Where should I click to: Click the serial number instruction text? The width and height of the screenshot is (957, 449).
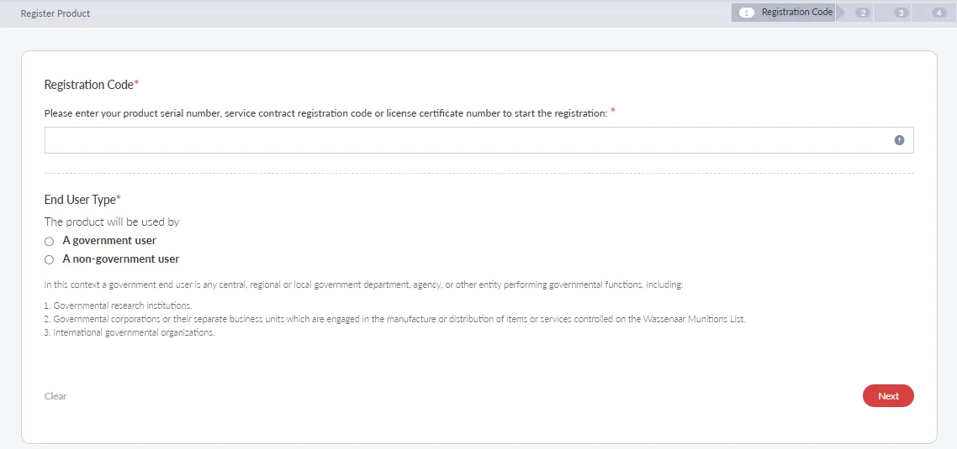point(325,113)
